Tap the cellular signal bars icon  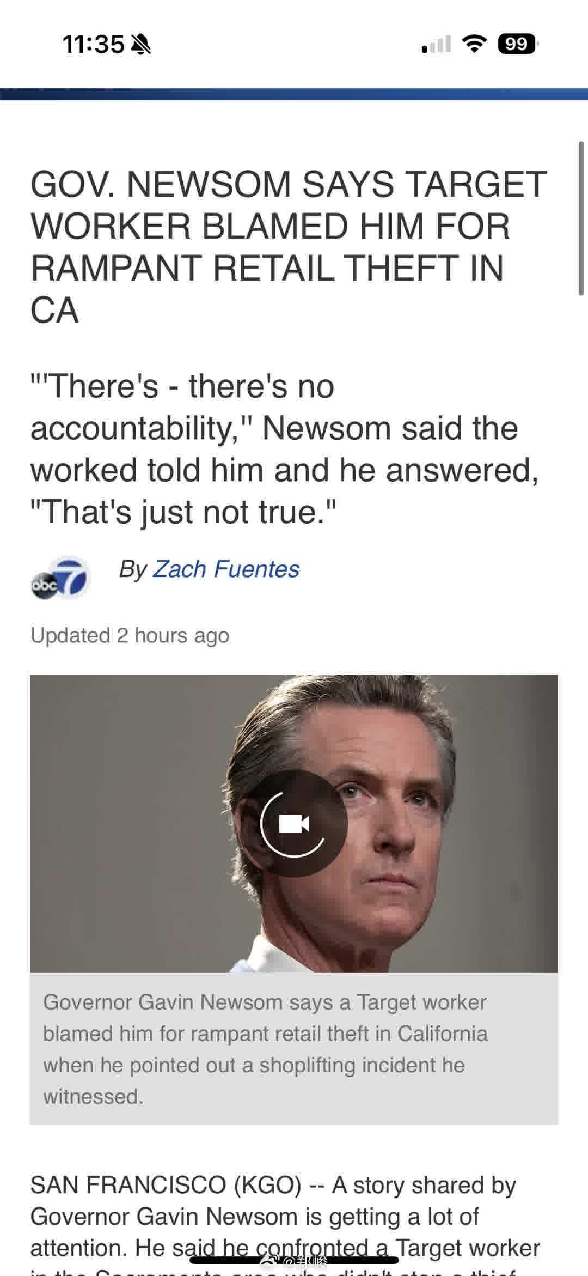pos(436,44)
